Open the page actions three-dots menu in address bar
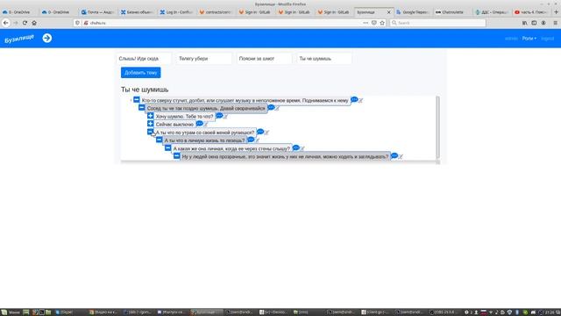561x316 pixels. [366, 23]
